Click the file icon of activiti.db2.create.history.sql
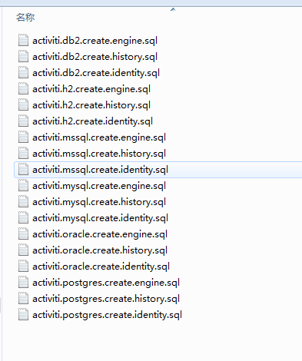Image resolution: width=302 pixels, height=361 pixels. click(x=23, y=57)
